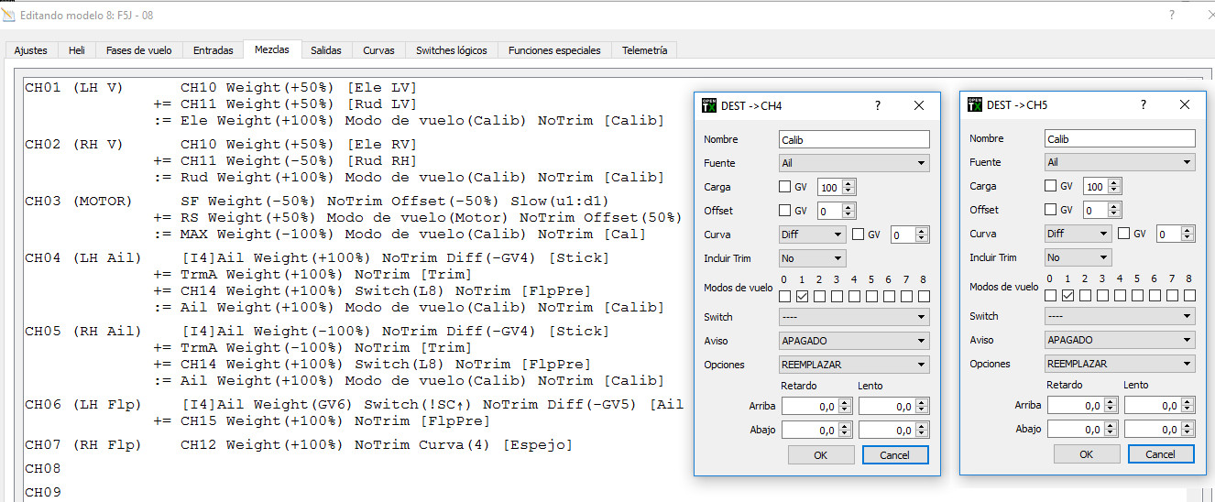Click the help question mark in CH4 dialog

[x=877, y=105]
